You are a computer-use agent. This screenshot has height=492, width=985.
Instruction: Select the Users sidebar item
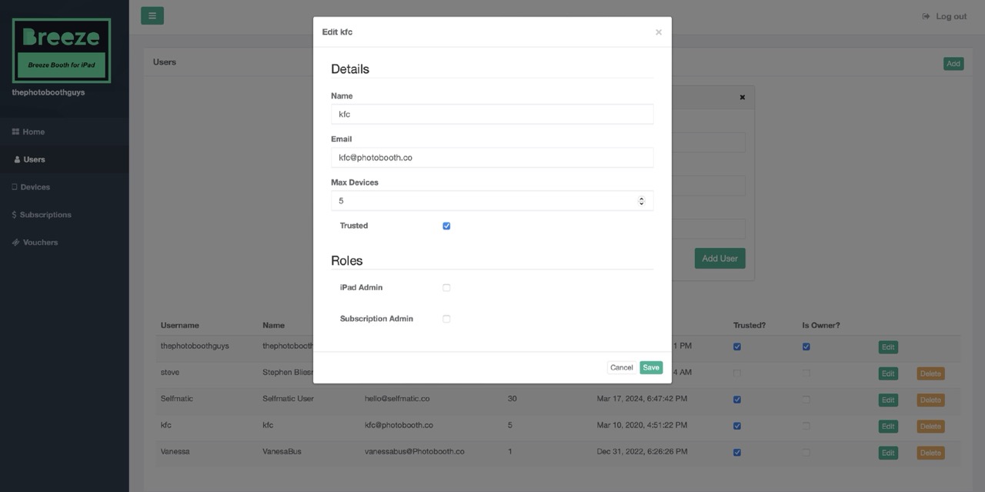[34, 159]
